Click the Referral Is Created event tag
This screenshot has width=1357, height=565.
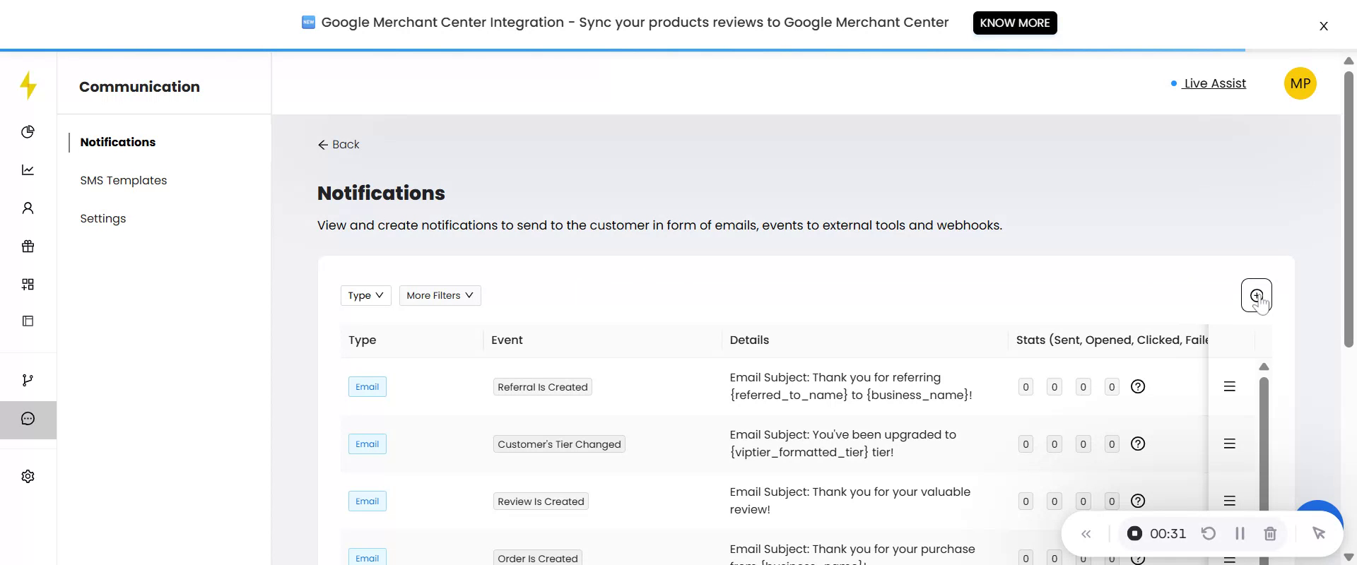click(x=543, y=387)
